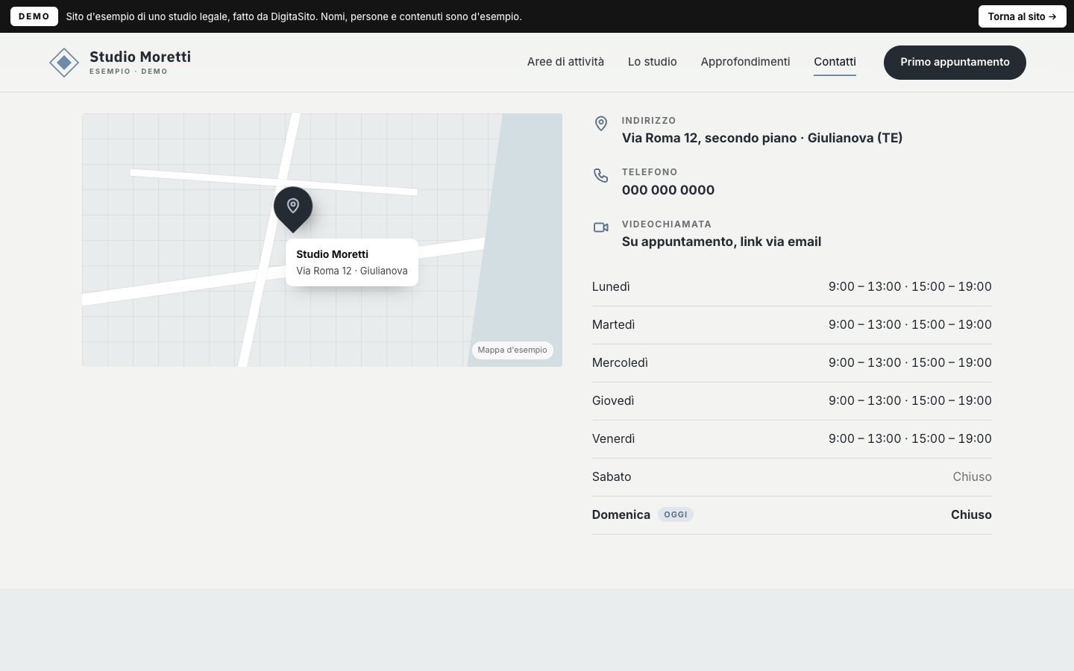This screenshot has height=671, width=1074.
Task: Click the demo notice text mentioning DigitaSito
Action: (x=294, y=16)
